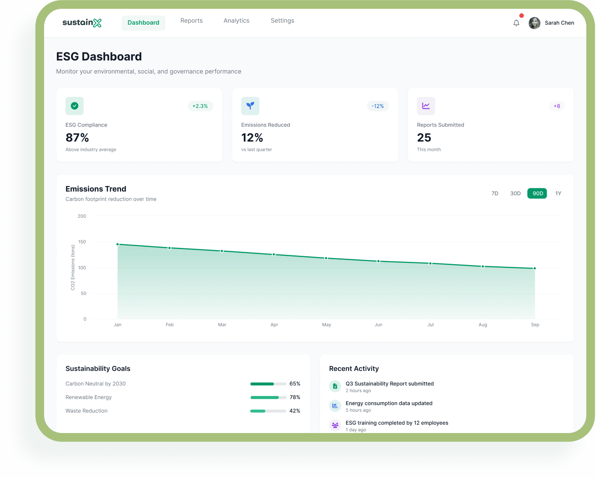This screenshot has height=478, width=596.
Task: Click the sustainX logo
Action: pos(82,23)
